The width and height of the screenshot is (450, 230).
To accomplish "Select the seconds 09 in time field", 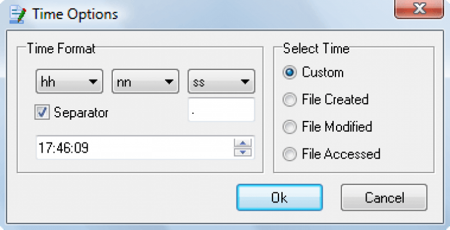I will pos(82,148).
